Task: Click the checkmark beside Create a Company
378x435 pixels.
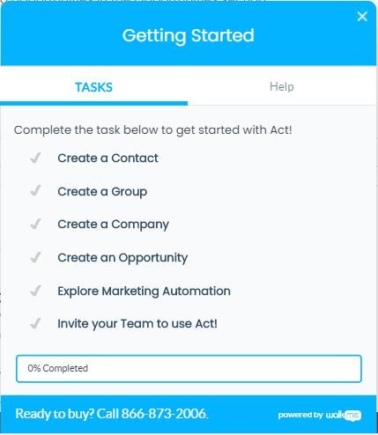Action: click(x=35, y=225)
